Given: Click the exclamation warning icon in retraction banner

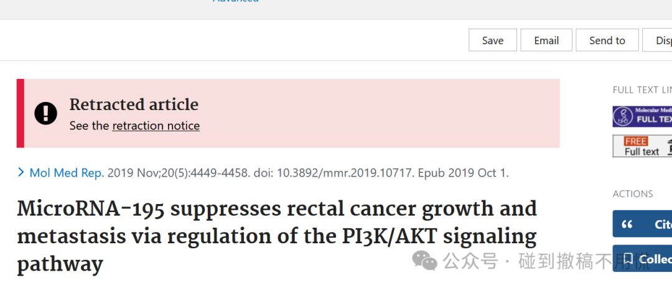Looking at the screenshot, I should (46, 114).
